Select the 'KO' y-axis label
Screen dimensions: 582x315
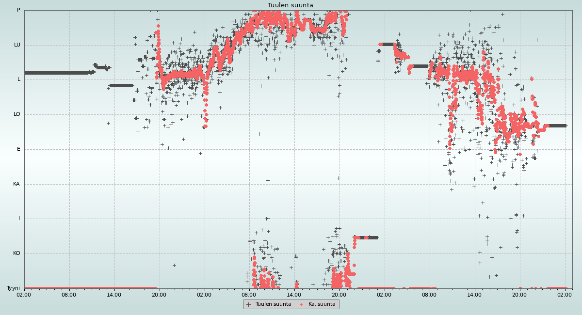(x=16, y=253)
